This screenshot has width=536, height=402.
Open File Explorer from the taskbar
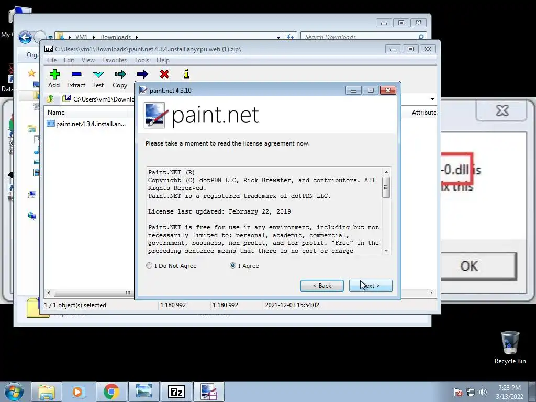pyautogui.click(x=47, y=392)
